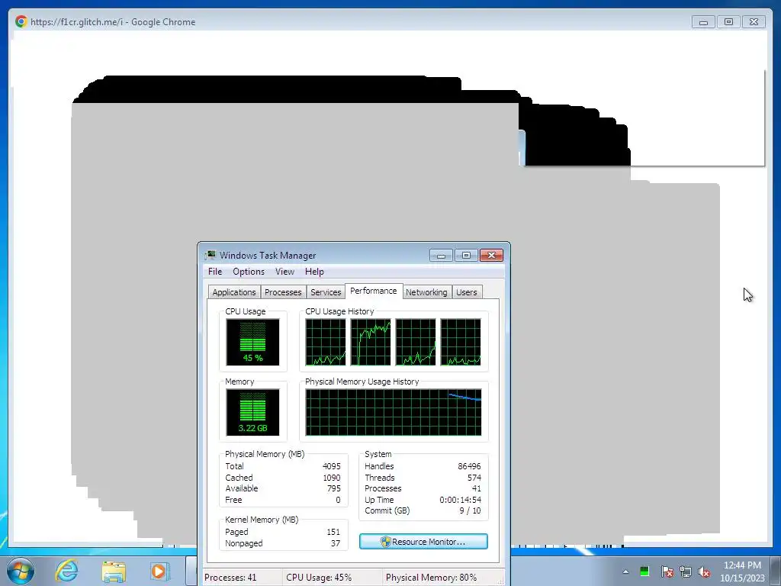Minimize the Google Chrome window

[x=703, y=22]
